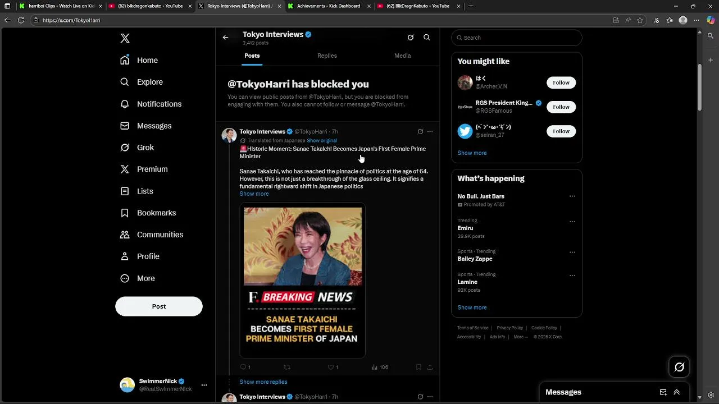Open Messages in the left sidebar
The image size is (719, 404).
coord(146,126)
